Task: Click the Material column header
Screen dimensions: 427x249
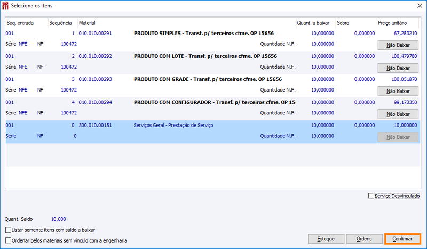Action: tap(187, 23)
